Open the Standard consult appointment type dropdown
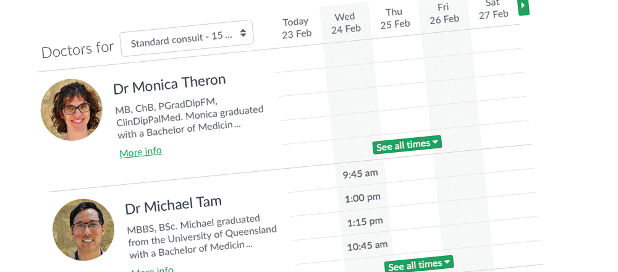The height and width of the screenshot is (272, 618). (x=187, y=38)
